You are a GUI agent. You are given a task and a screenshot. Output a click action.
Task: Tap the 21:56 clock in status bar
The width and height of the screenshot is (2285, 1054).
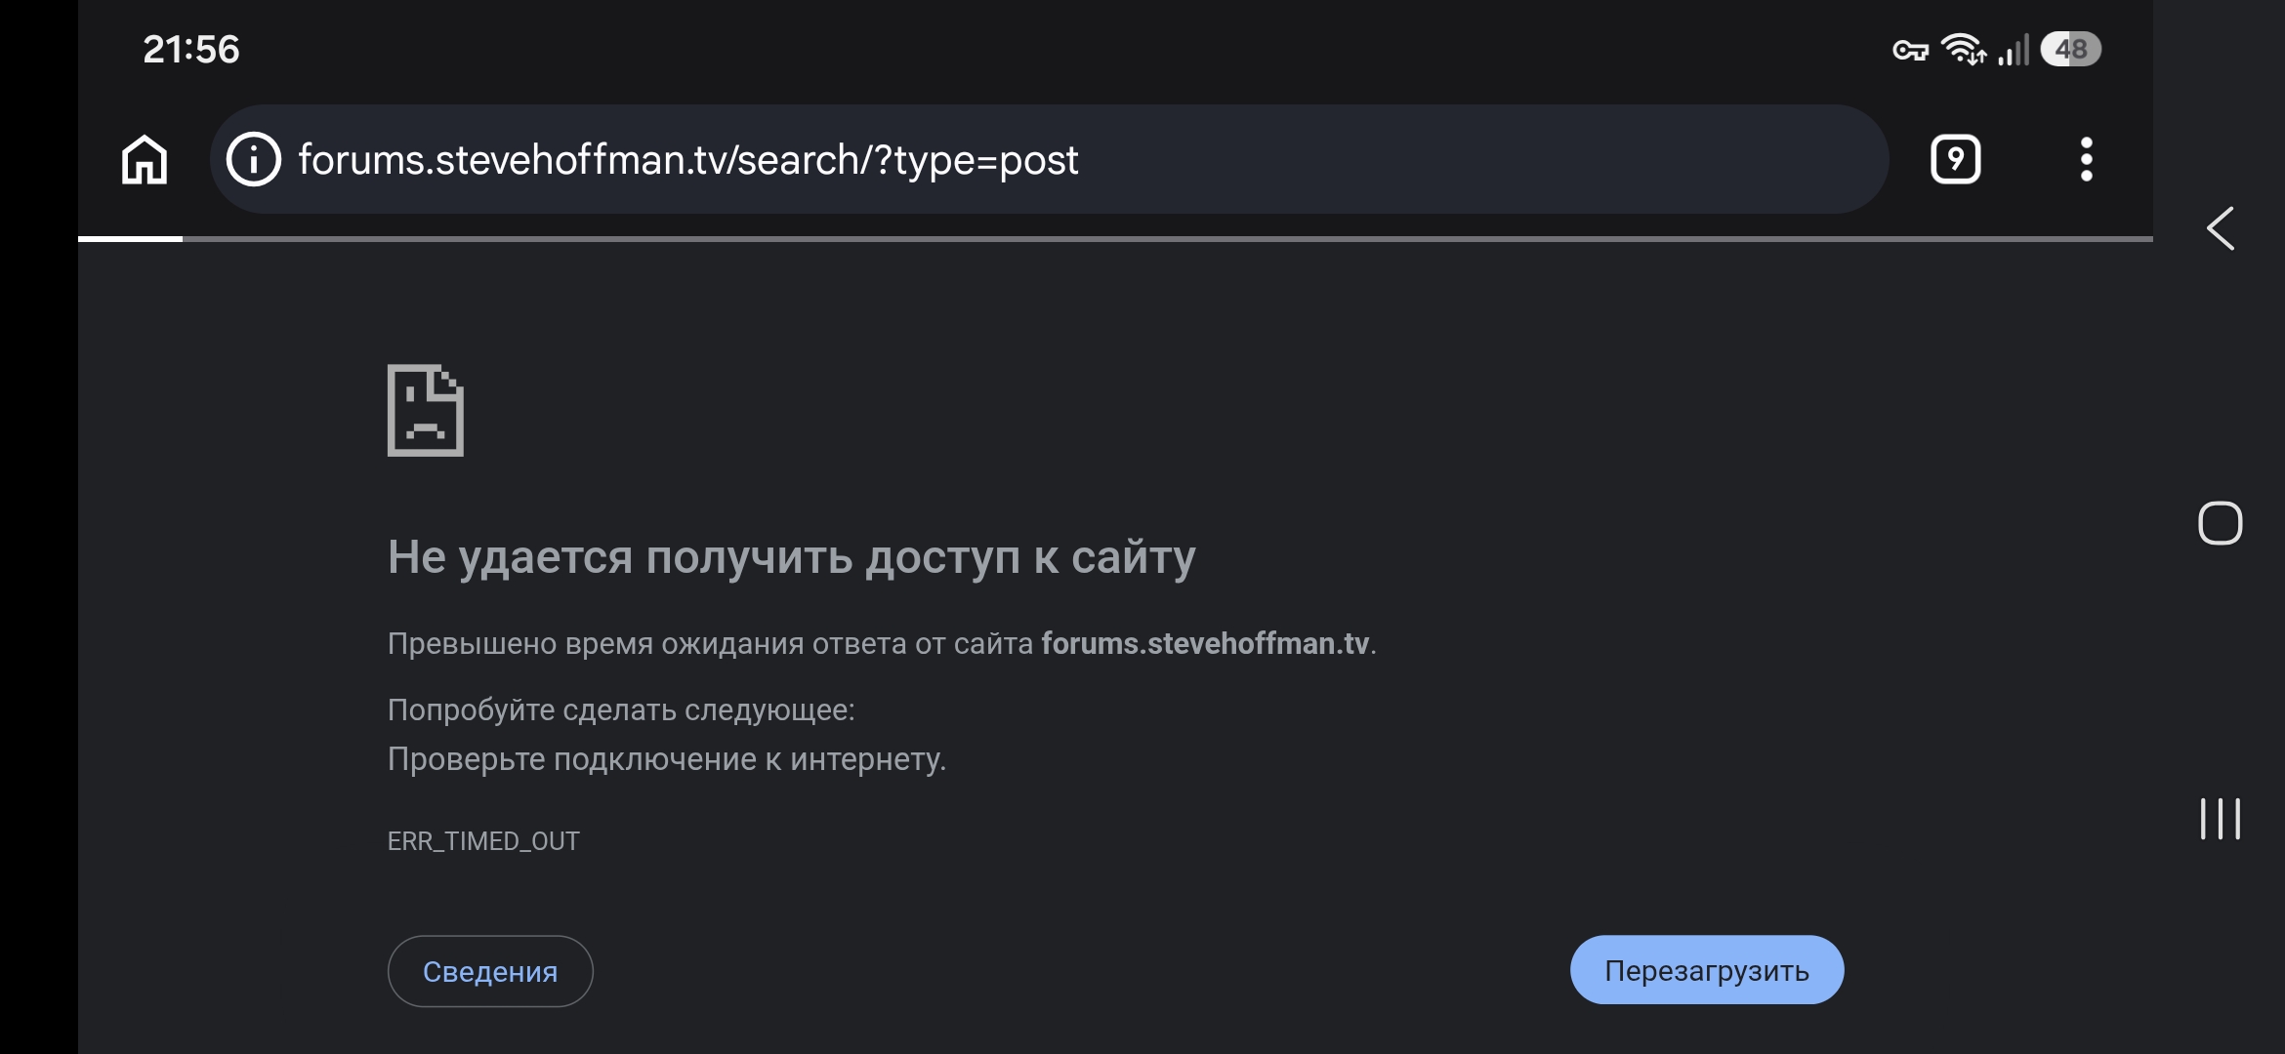click(191, 50)
